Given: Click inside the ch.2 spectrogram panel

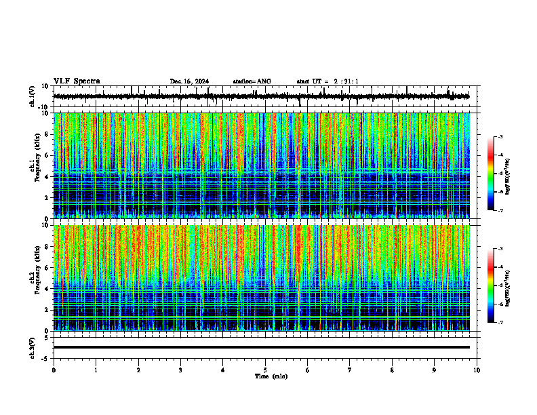Looking at the screenshot, I should [262, 278].
